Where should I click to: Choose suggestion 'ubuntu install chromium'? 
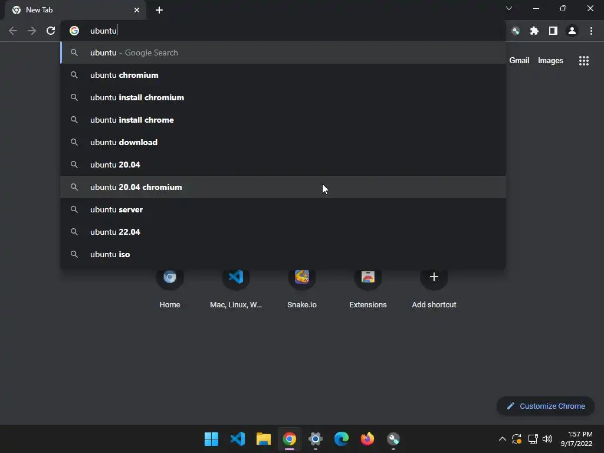(283, 97)
